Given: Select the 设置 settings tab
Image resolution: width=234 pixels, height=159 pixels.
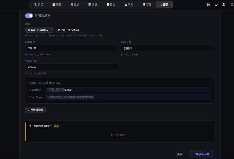Looking at the screenshot, I should (164, 4).
